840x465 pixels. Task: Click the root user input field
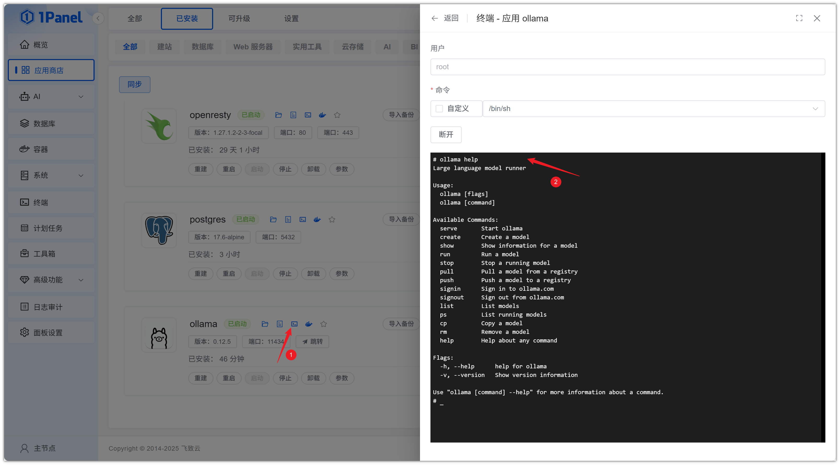click(x=627, y=67)
